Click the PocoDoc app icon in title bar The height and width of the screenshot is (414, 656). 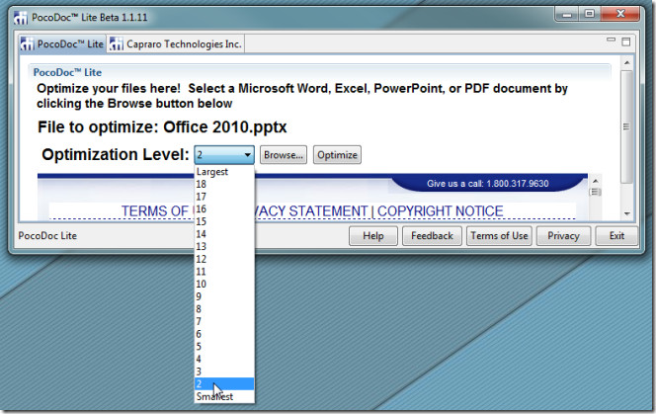click(21, 18)
